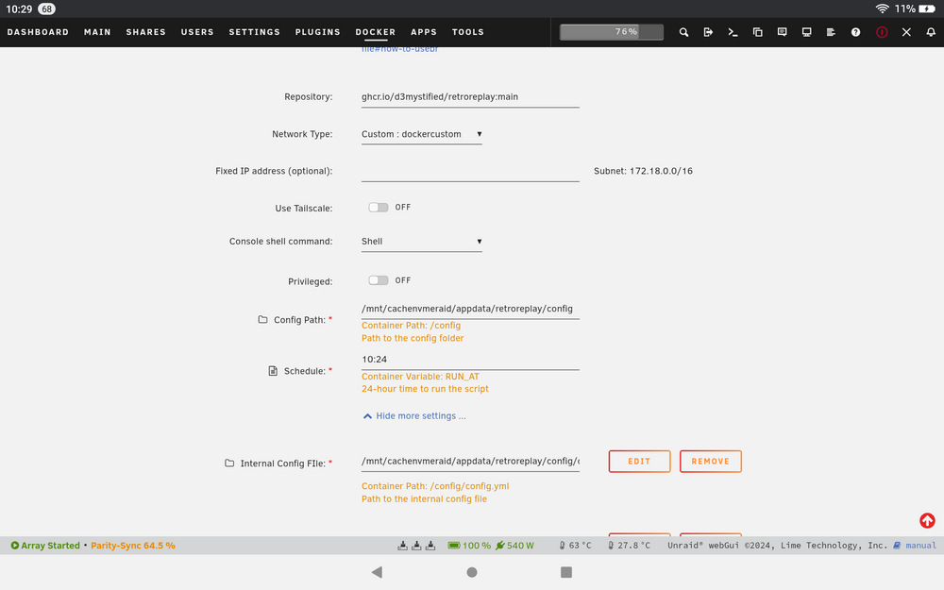Screen dimensions: 944x590
Task: Open notifications bell icon
Action: click(931, 32)
